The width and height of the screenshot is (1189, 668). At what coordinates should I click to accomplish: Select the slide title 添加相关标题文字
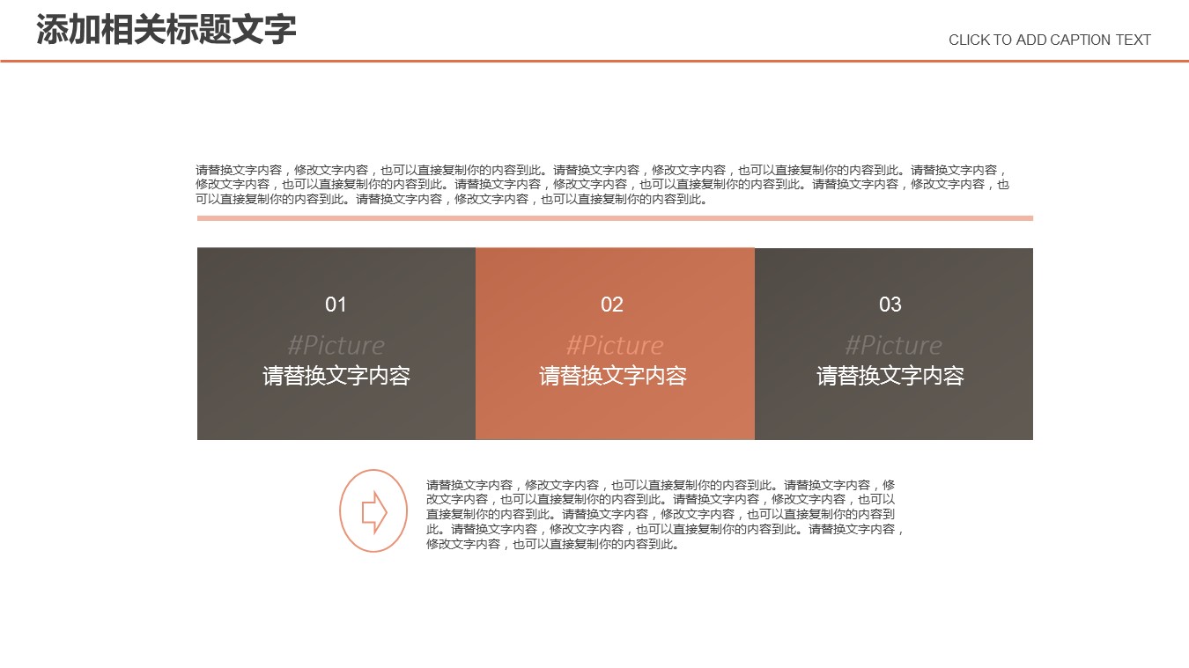(166, 30)
